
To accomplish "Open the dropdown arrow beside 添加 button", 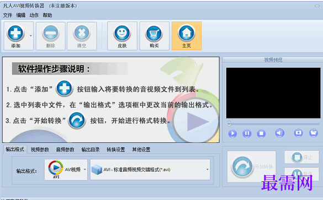I will click(x=31, y=36).
